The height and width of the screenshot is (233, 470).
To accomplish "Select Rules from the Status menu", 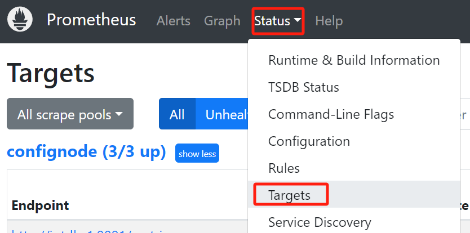I will (x=284, y=168).
